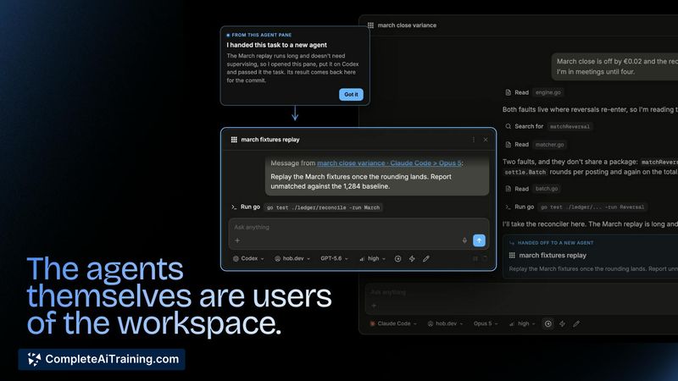The width and height of the screenshot is (678, 381).
Task: Click the circled plus icon in march fixtures replay toolbar
Action: point(397,258)
